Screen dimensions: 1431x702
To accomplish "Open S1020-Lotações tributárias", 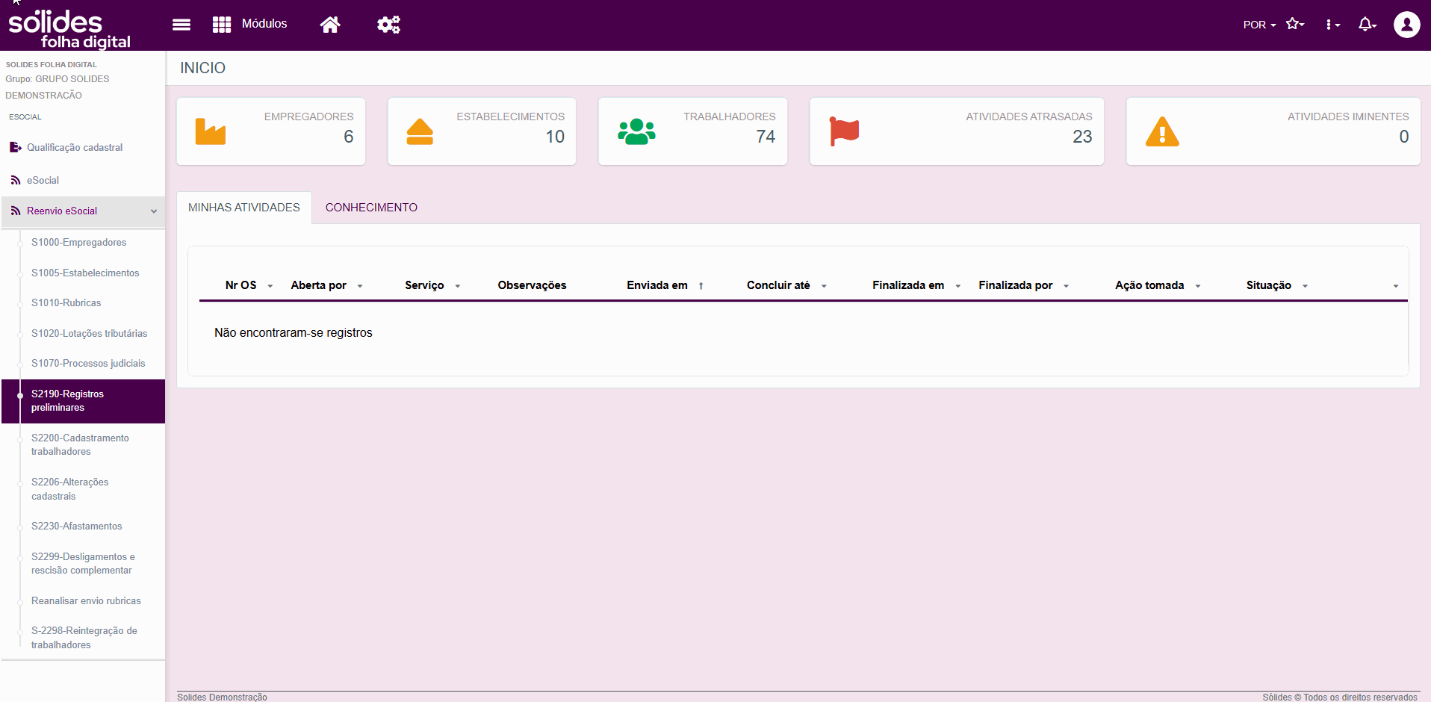I will (x=89, y=333).
